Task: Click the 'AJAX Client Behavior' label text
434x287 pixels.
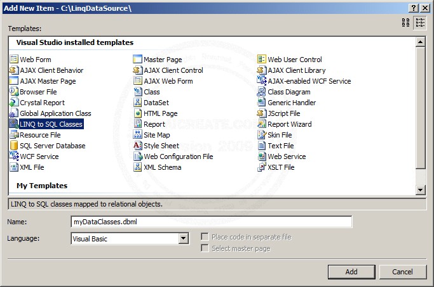Action: click(x=51, y=70)
